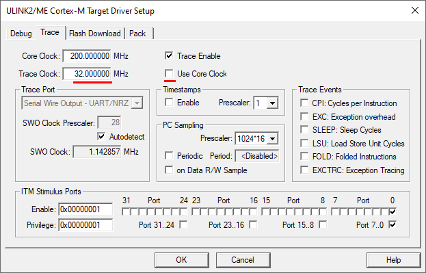The width and height of the screenshot is (426, 273).
Task: Click the Period Disabled field
Action: [x=257, y=156]
